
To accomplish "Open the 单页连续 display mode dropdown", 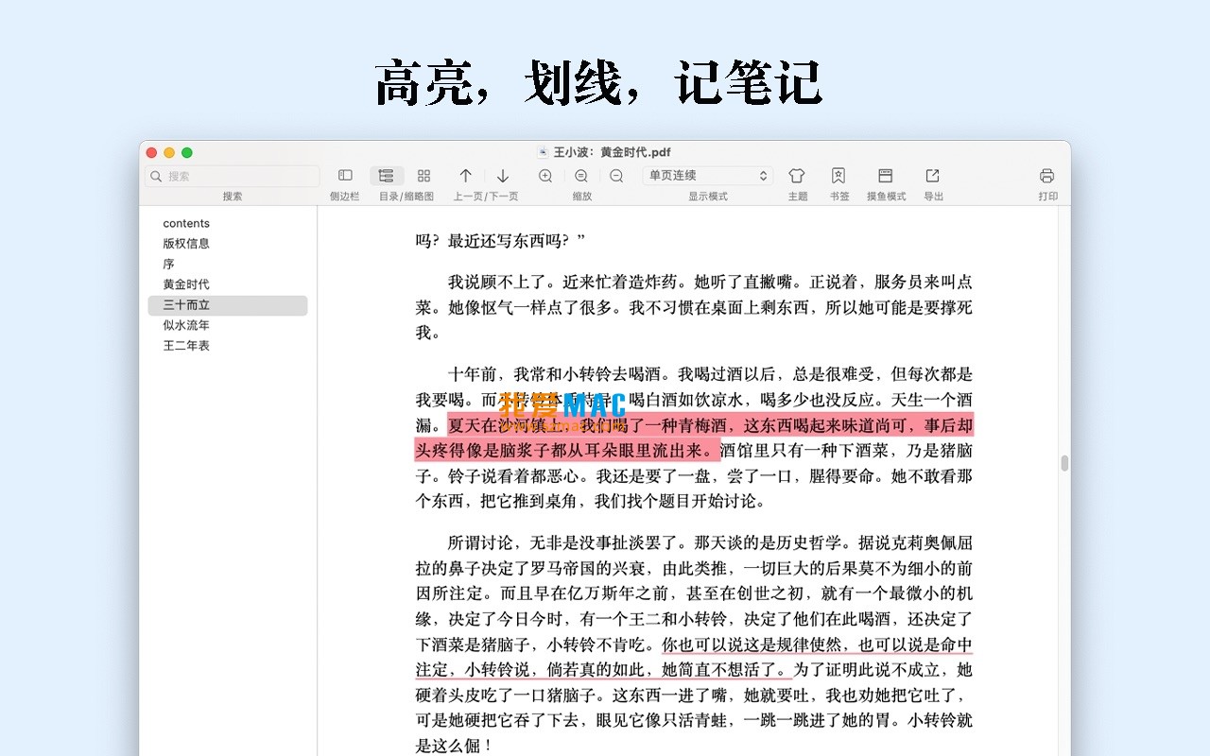I will click(707, 175).
